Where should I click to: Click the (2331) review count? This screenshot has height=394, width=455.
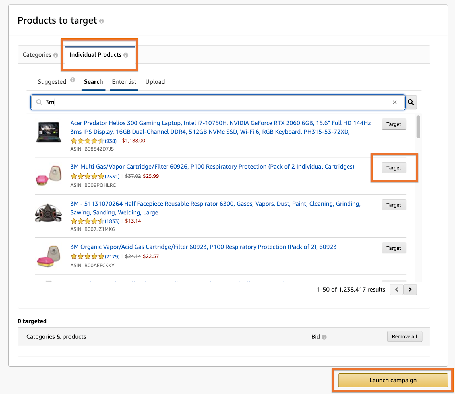point(112,176)
